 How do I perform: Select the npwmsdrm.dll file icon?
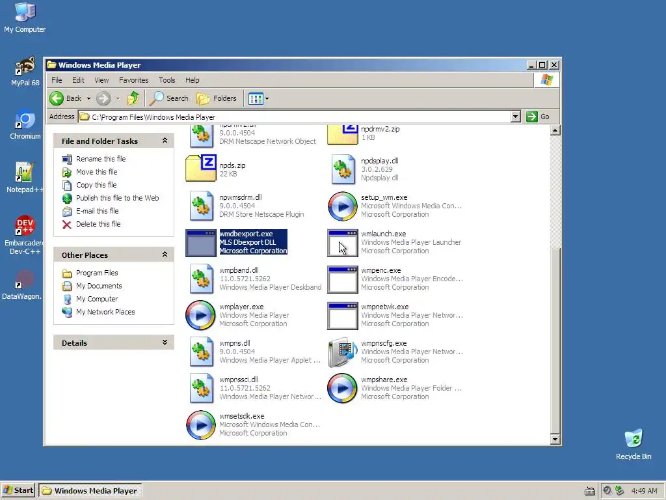tap(201, 206)
